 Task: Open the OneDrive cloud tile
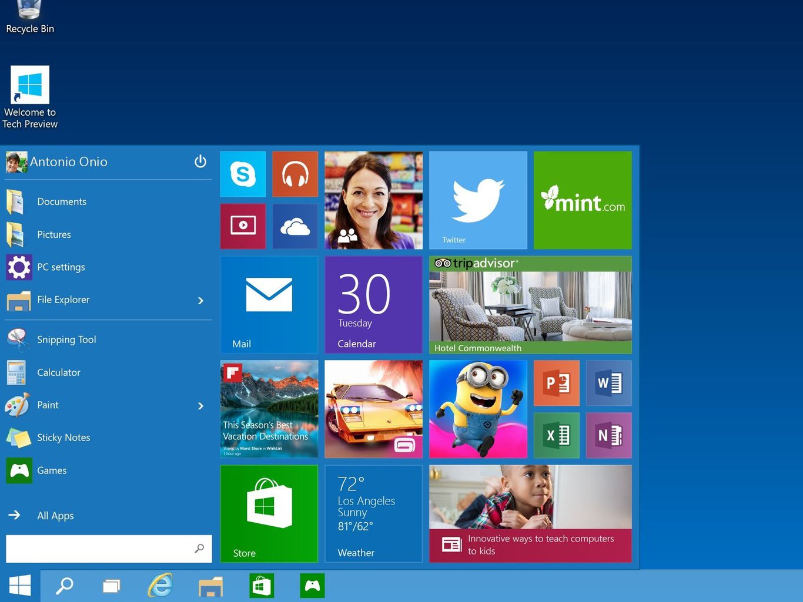(295, 226)
